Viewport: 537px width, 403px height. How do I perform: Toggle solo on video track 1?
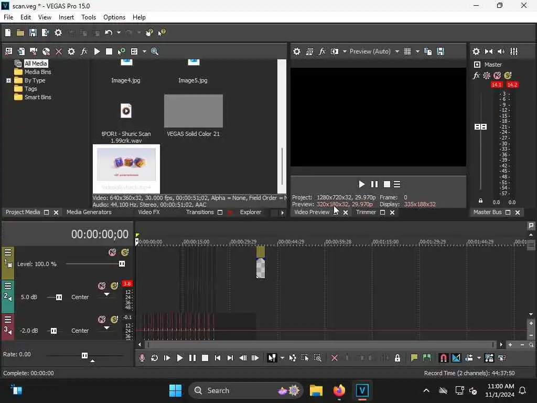coord(125,252)
